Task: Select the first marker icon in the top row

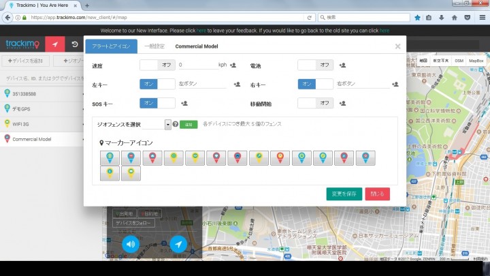Action: coord(109,158)
